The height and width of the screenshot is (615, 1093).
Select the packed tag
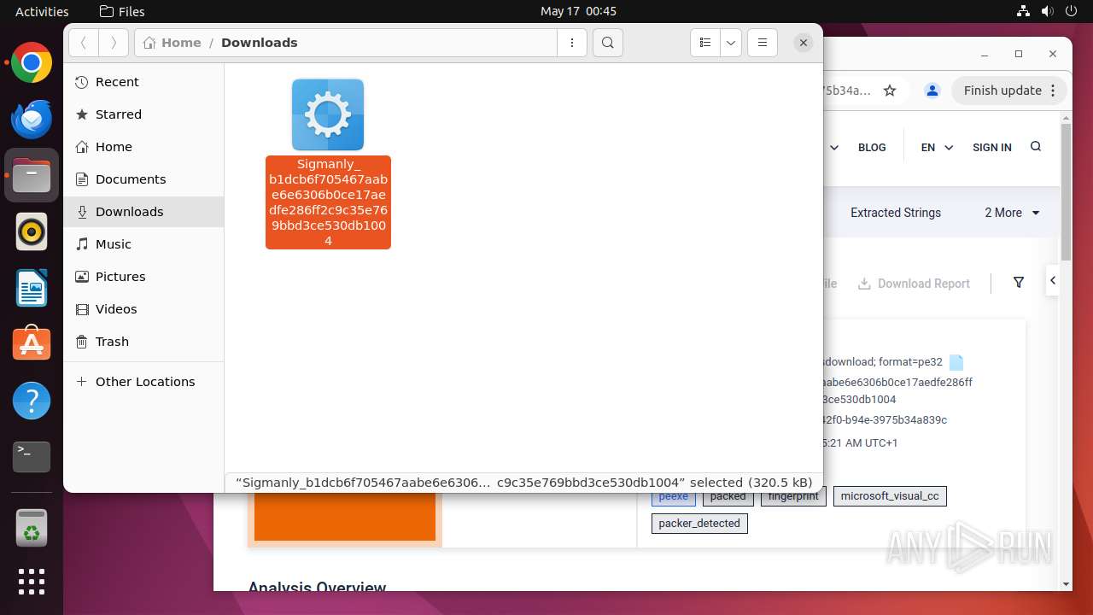pos(728,496)
